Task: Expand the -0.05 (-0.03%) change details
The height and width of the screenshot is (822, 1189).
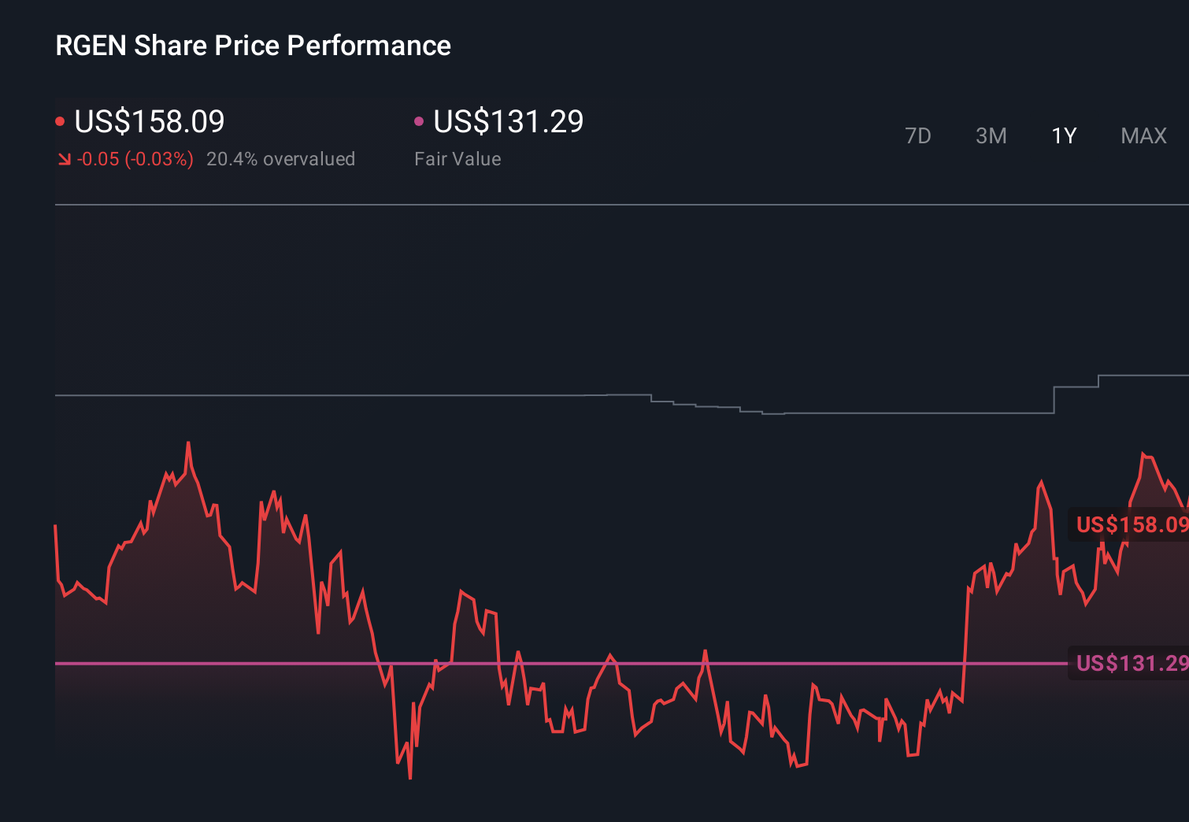Action: pos(134,158)
